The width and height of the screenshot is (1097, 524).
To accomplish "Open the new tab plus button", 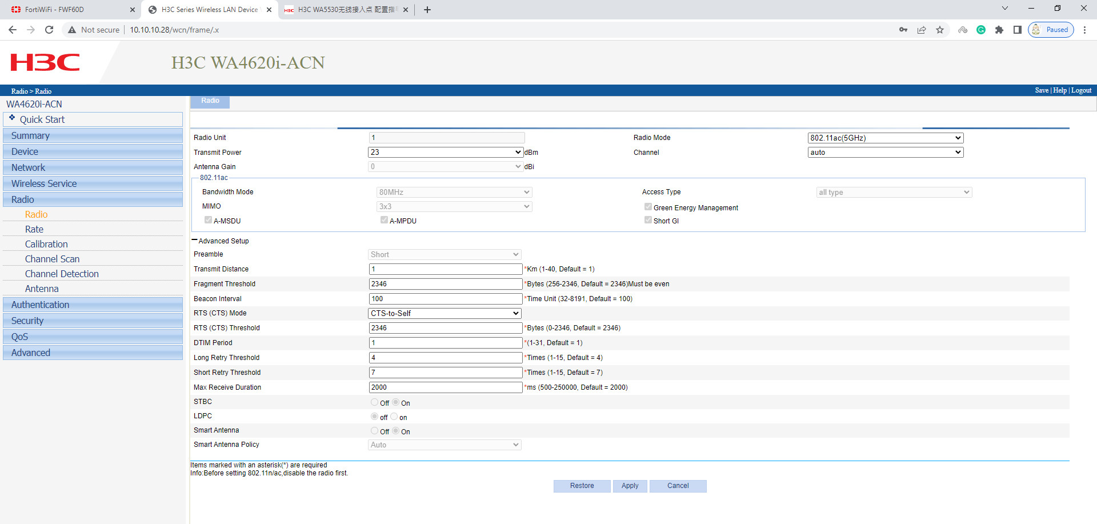I will [x=427, y=10].
